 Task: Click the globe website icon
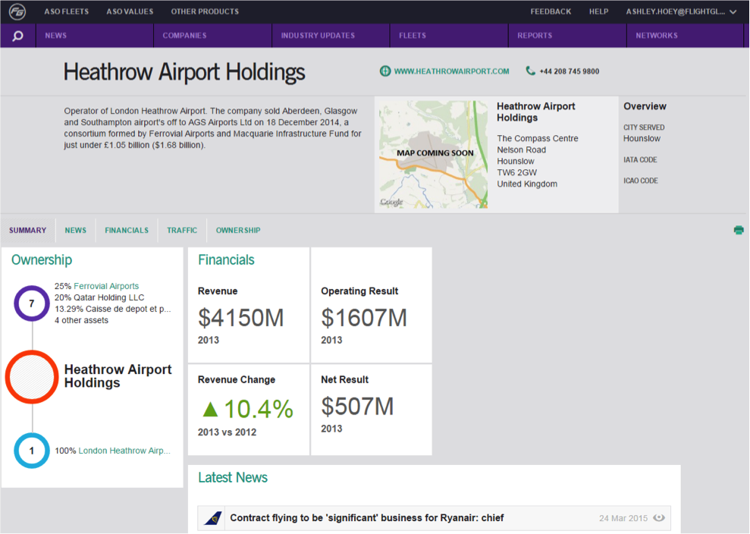point(385,71)
